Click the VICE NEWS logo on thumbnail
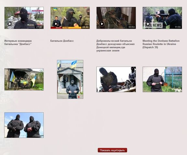This screenshot has height=155, width=187. pyautogui.click(x=154, y=25)
